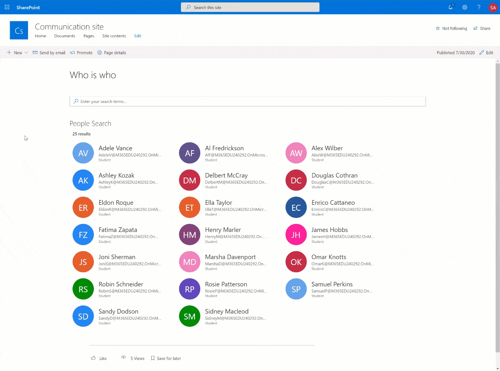
Task: Open the help question mark
Action: [479, 7]
